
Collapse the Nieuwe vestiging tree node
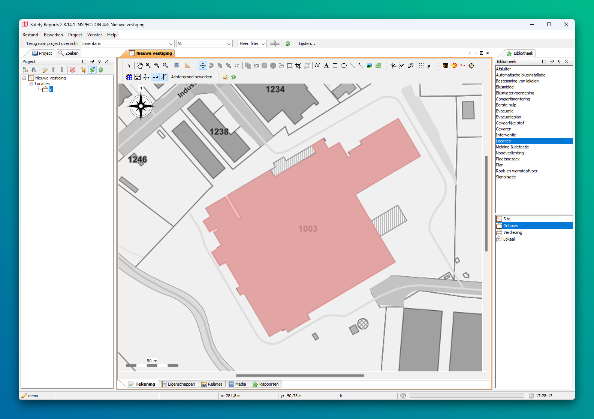tap(24, 78)
